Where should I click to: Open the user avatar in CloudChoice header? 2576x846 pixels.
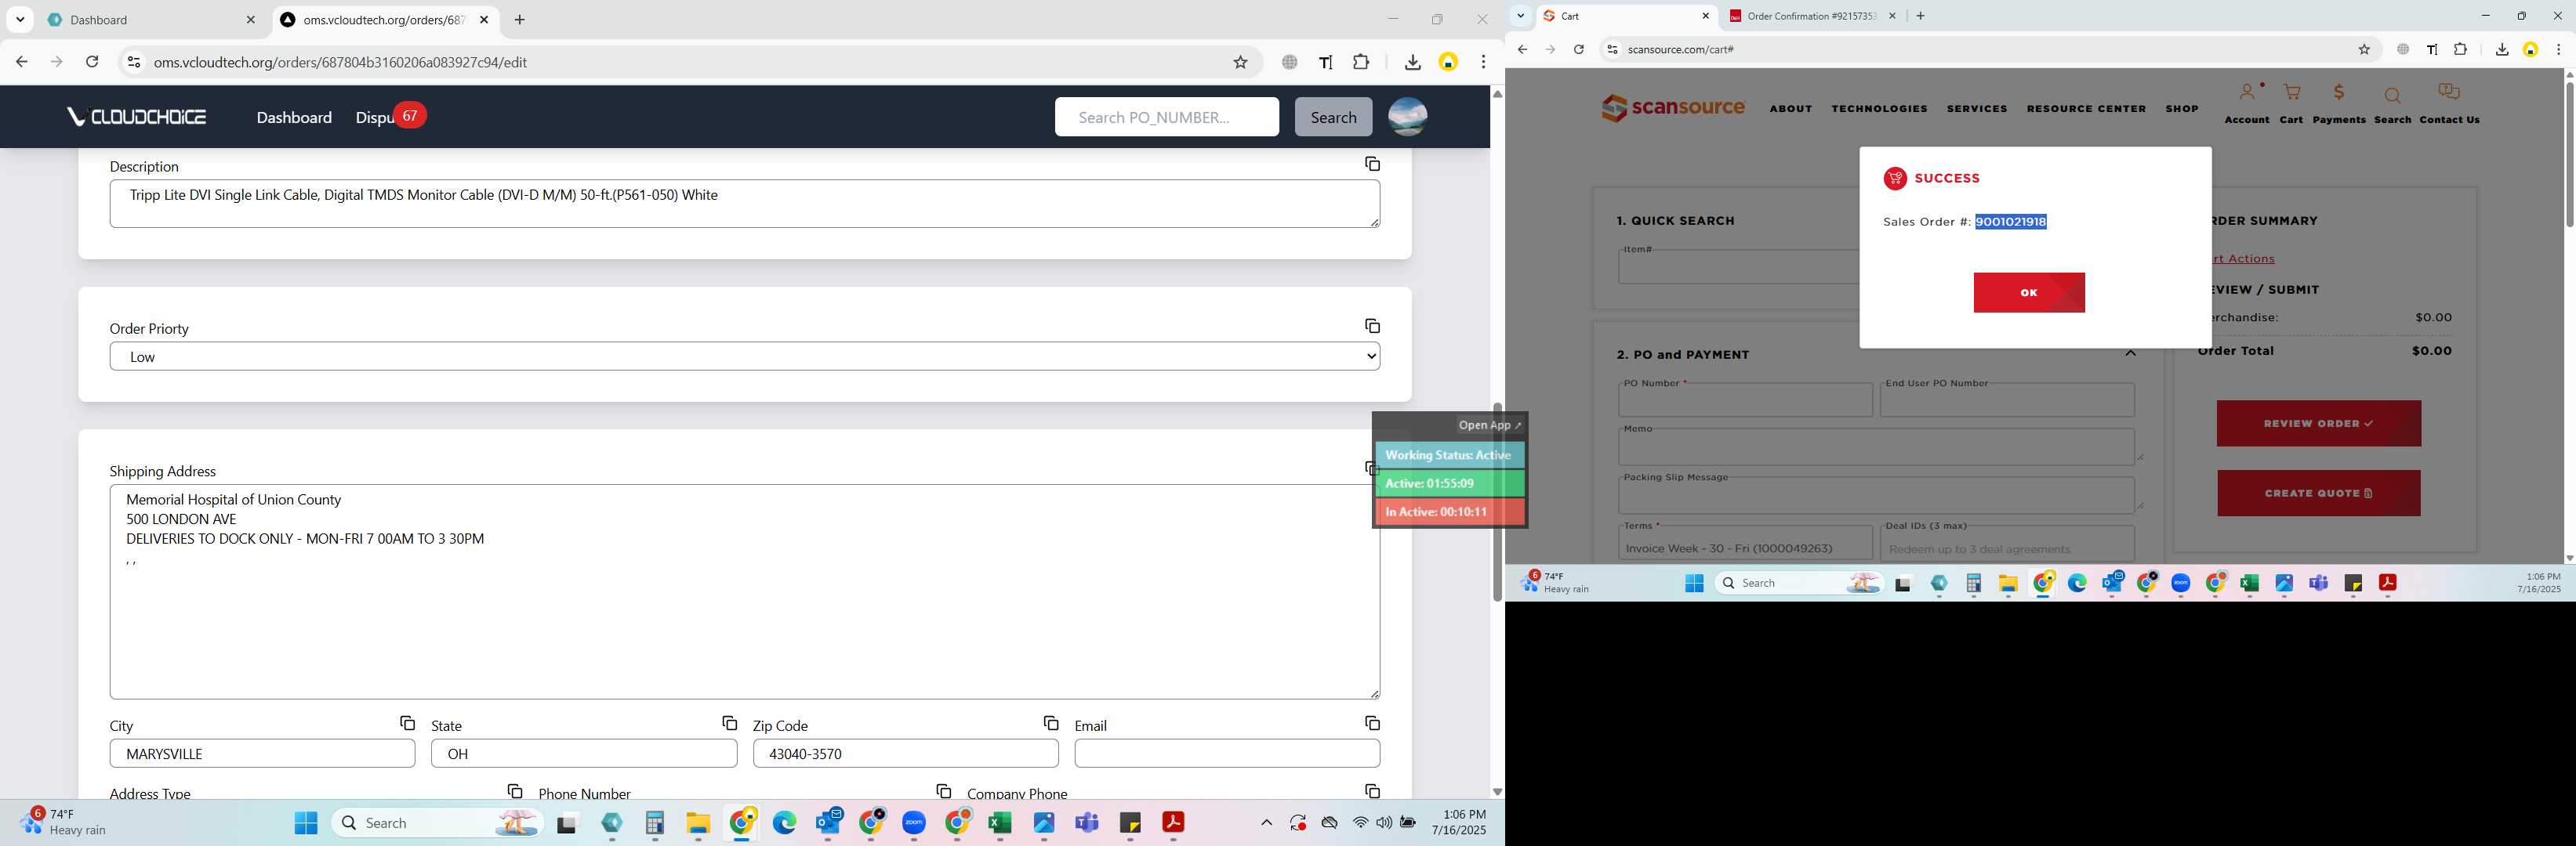pos(1407,117)
